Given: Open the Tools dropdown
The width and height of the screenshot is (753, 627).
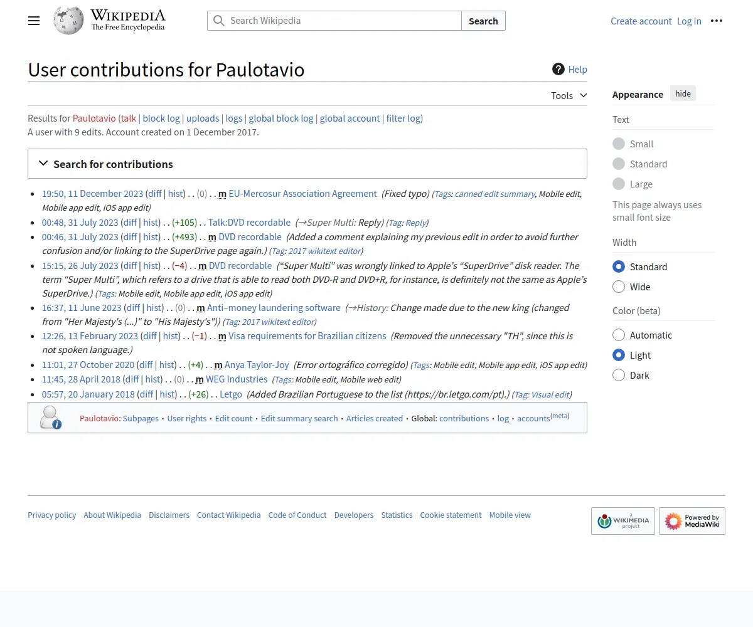Looking at the screenshot, I should click(569, 95).
